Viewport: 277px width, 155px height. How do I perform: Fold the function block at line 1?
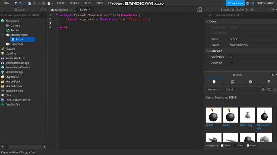57,15
